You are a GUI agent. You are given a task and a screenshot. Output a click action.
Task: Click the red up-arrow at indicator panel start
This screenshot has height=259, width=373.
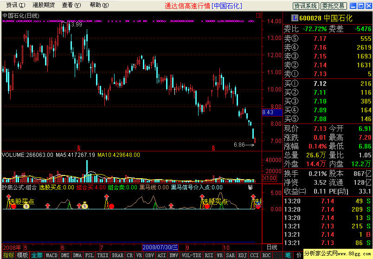(x=9, y=196)
